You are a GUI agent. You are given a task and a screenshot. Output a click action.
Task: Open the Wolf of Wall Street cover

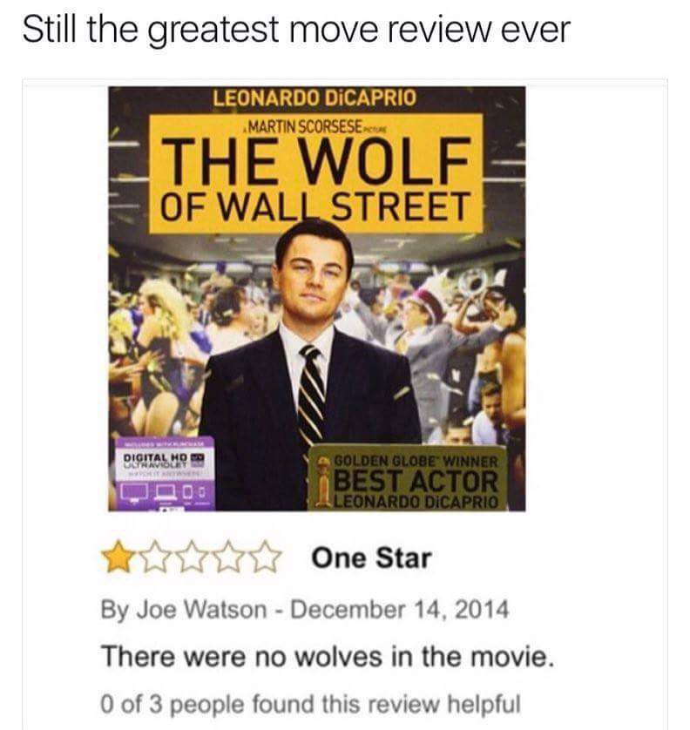point(316,299)
